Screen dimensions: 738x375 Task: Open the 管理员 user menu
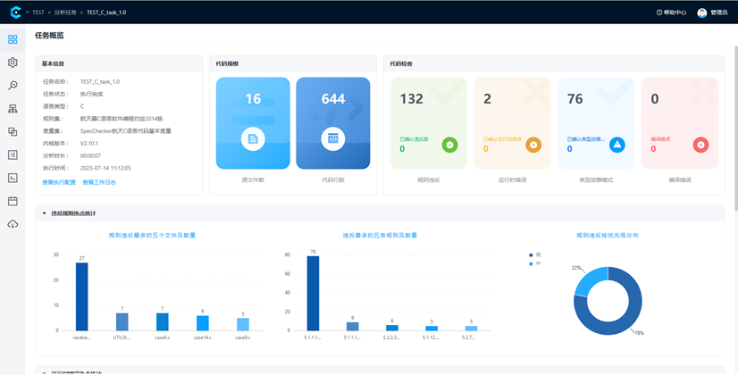point(713,12)
